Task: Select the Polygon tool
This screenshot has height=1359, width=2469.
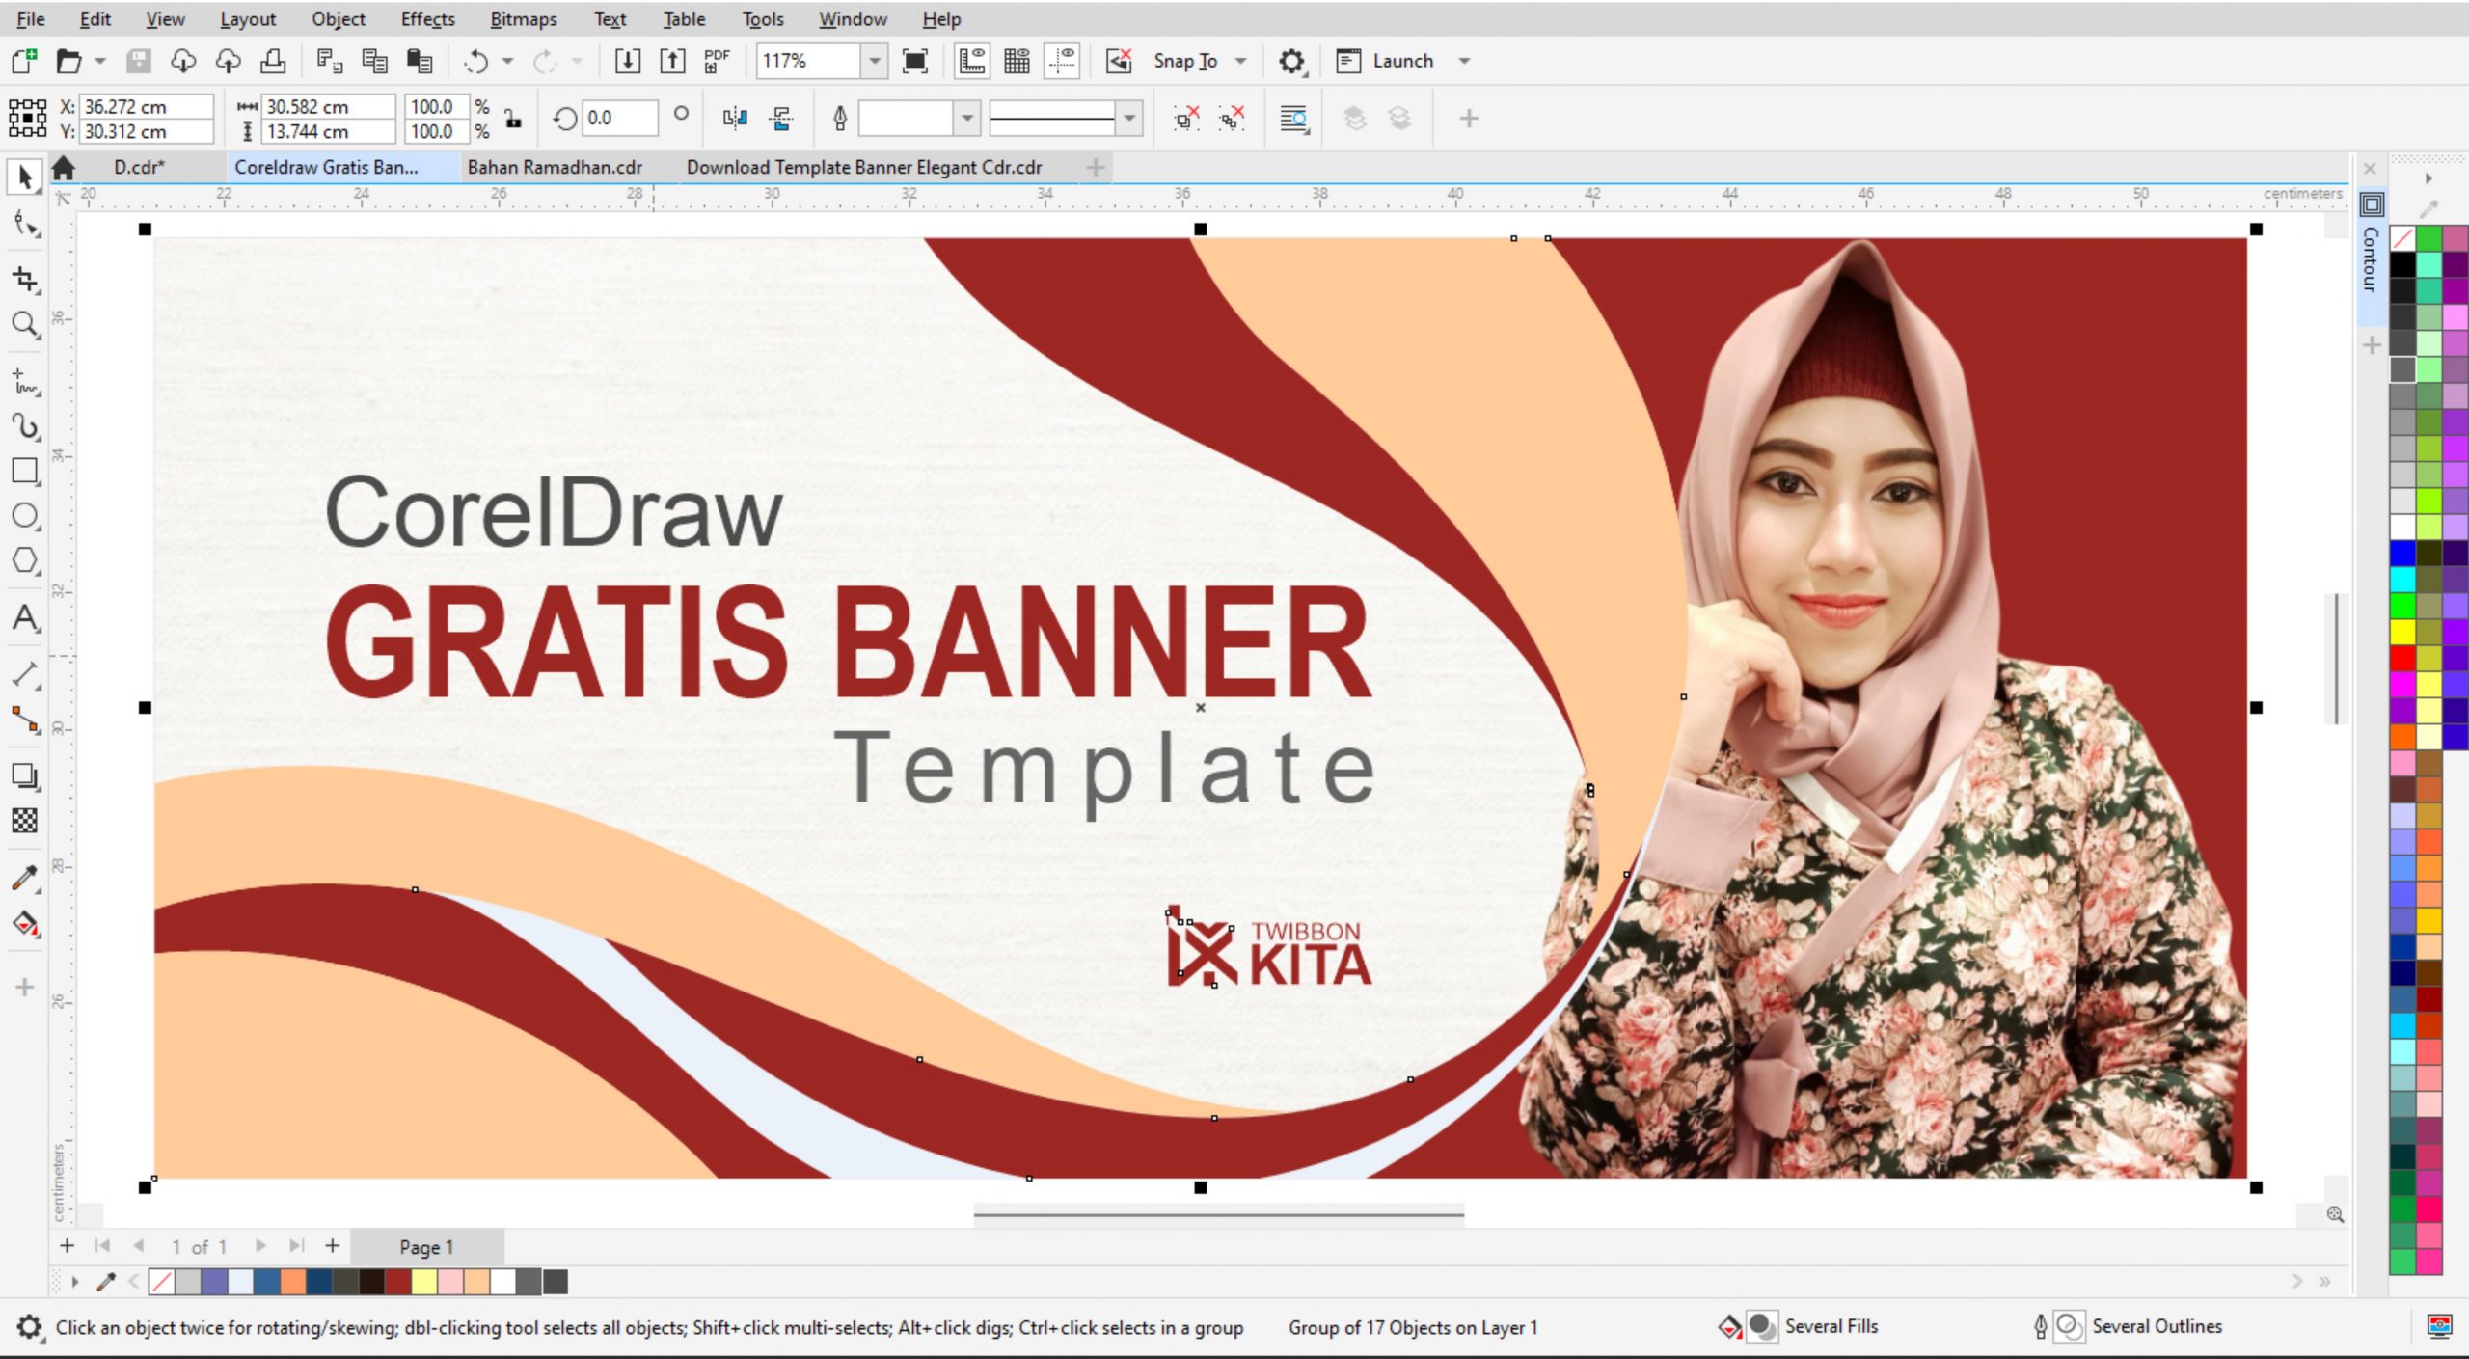Action: (25, 560)
